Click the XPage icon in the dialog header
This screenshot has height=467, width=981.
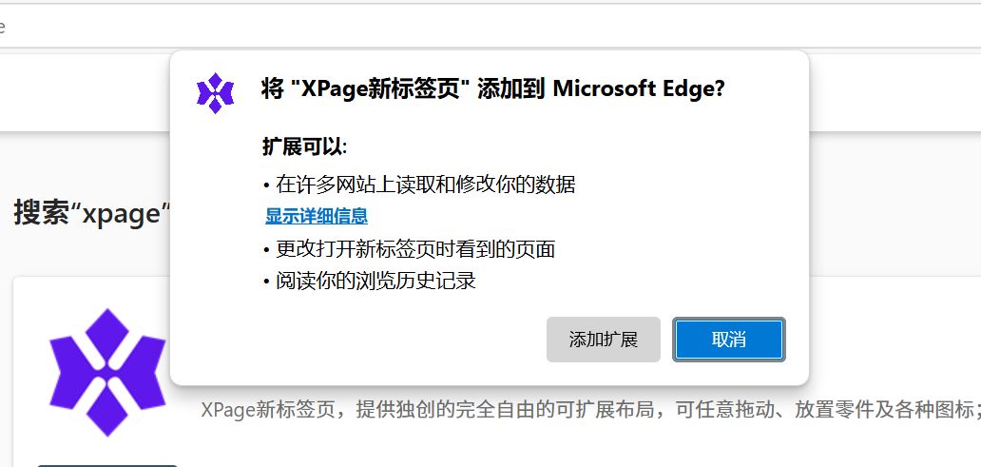(x=215, y=93)
